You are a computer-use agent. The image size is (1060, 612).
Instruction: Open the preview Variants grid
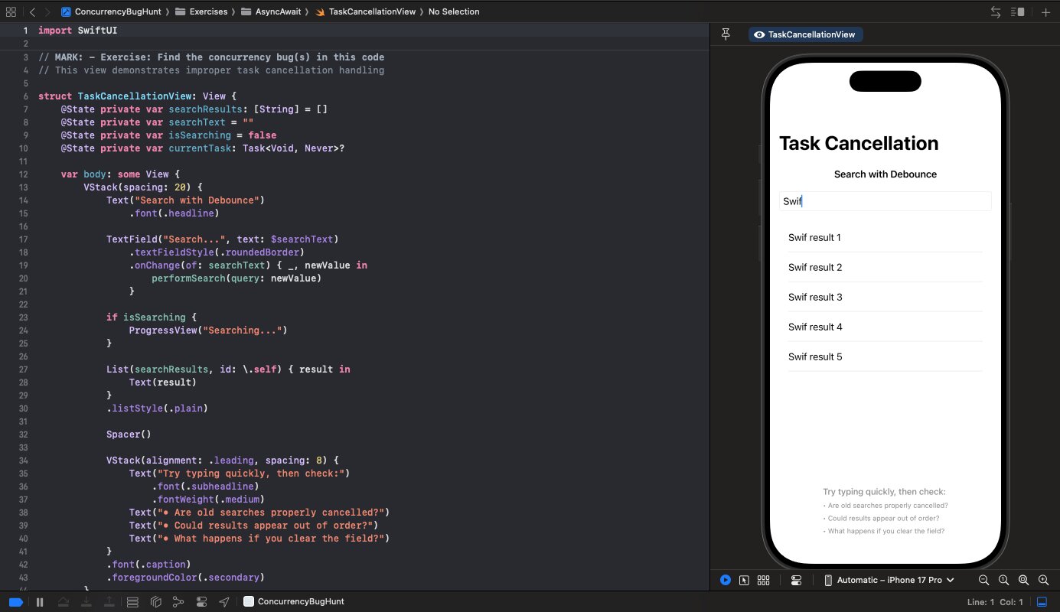pos(763,580)
